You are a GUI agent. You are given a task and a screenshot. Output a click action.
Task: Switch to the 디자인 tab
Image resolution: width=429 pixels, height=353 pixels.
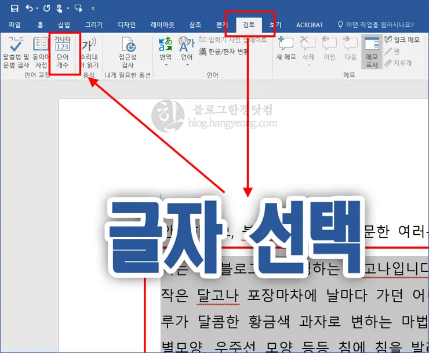(x=127, y=25)
